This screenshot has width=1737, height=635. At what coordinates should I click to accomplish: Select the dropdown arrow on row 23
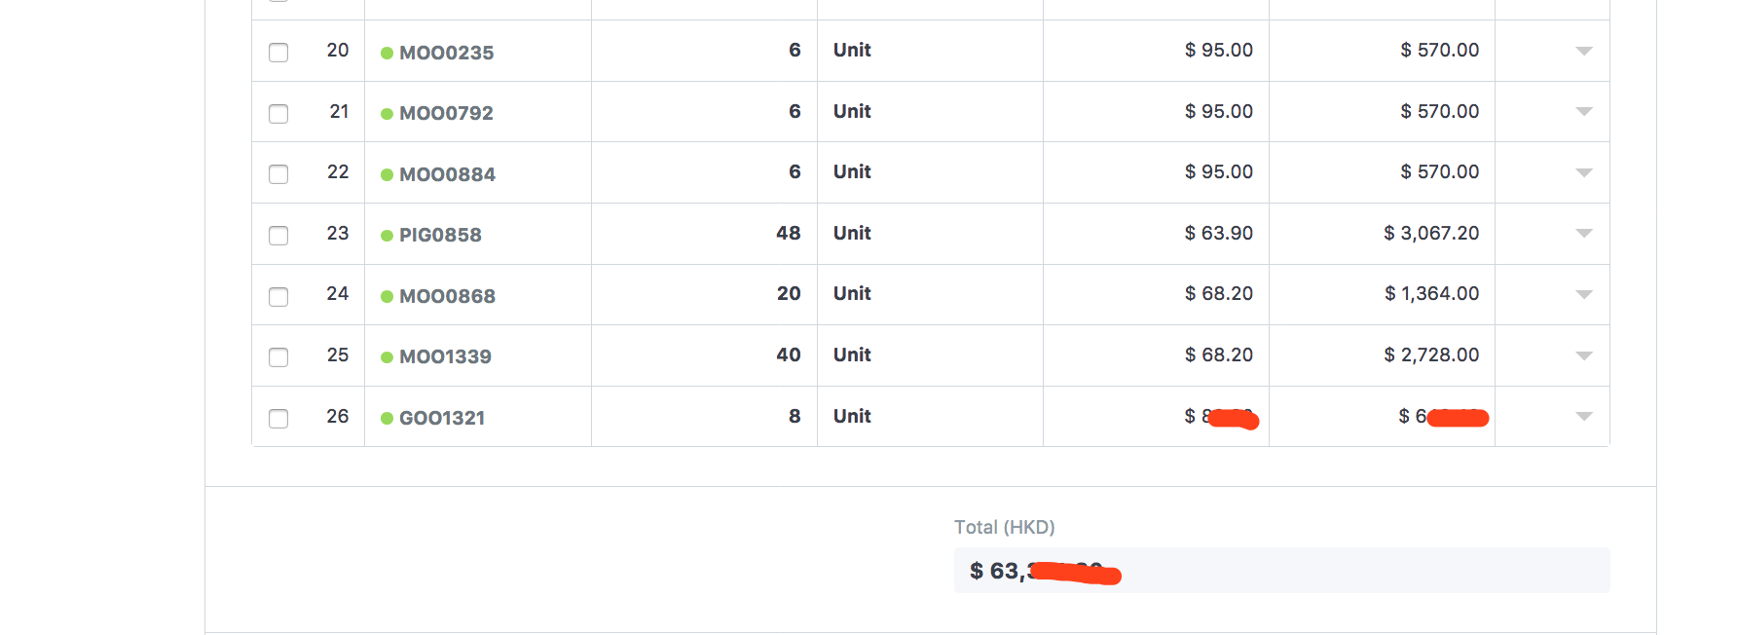click(x=1584, y=234)
